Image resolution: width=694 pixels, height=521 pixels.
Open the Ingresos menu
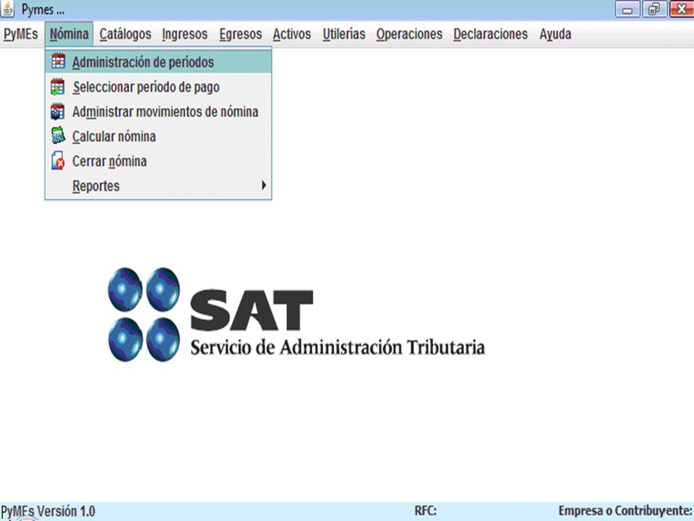(x=184, y=34)
